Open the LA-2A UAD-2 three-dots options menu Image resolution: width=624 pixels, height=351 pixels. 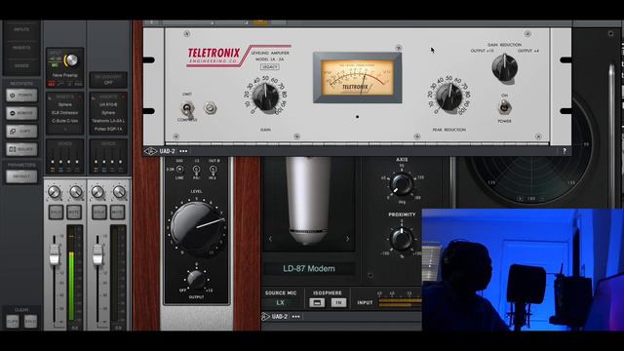click(183, 151)
